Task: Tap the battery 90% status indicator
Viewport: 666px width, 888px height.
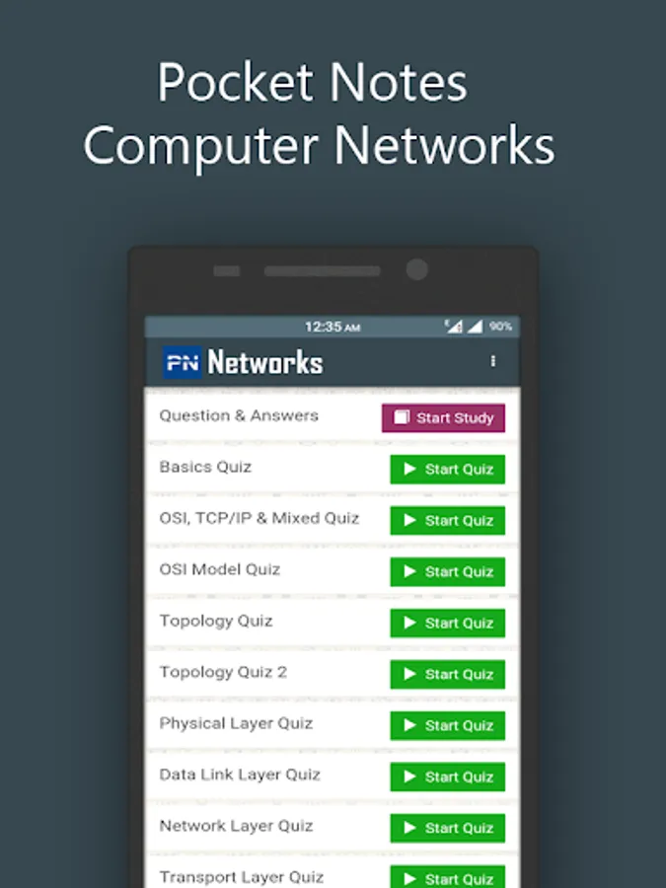Action: [x=500, y=327]
